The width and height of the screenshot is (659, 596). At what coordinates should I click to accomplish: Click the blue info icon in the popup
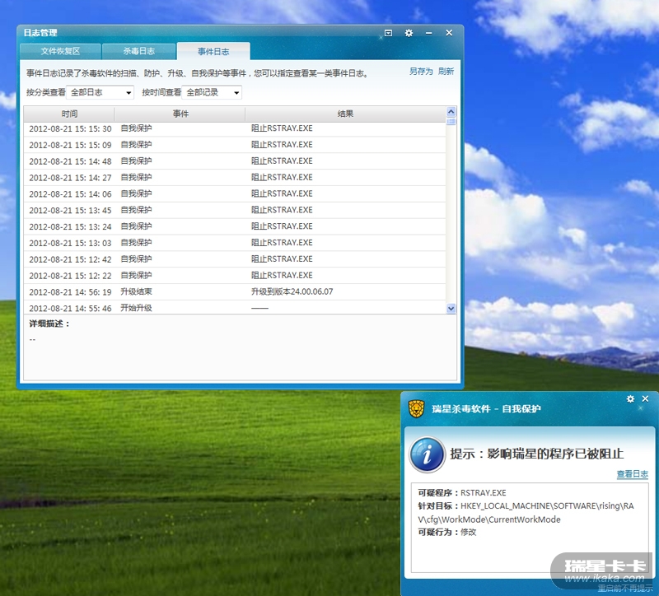click(x=428, y=454)
